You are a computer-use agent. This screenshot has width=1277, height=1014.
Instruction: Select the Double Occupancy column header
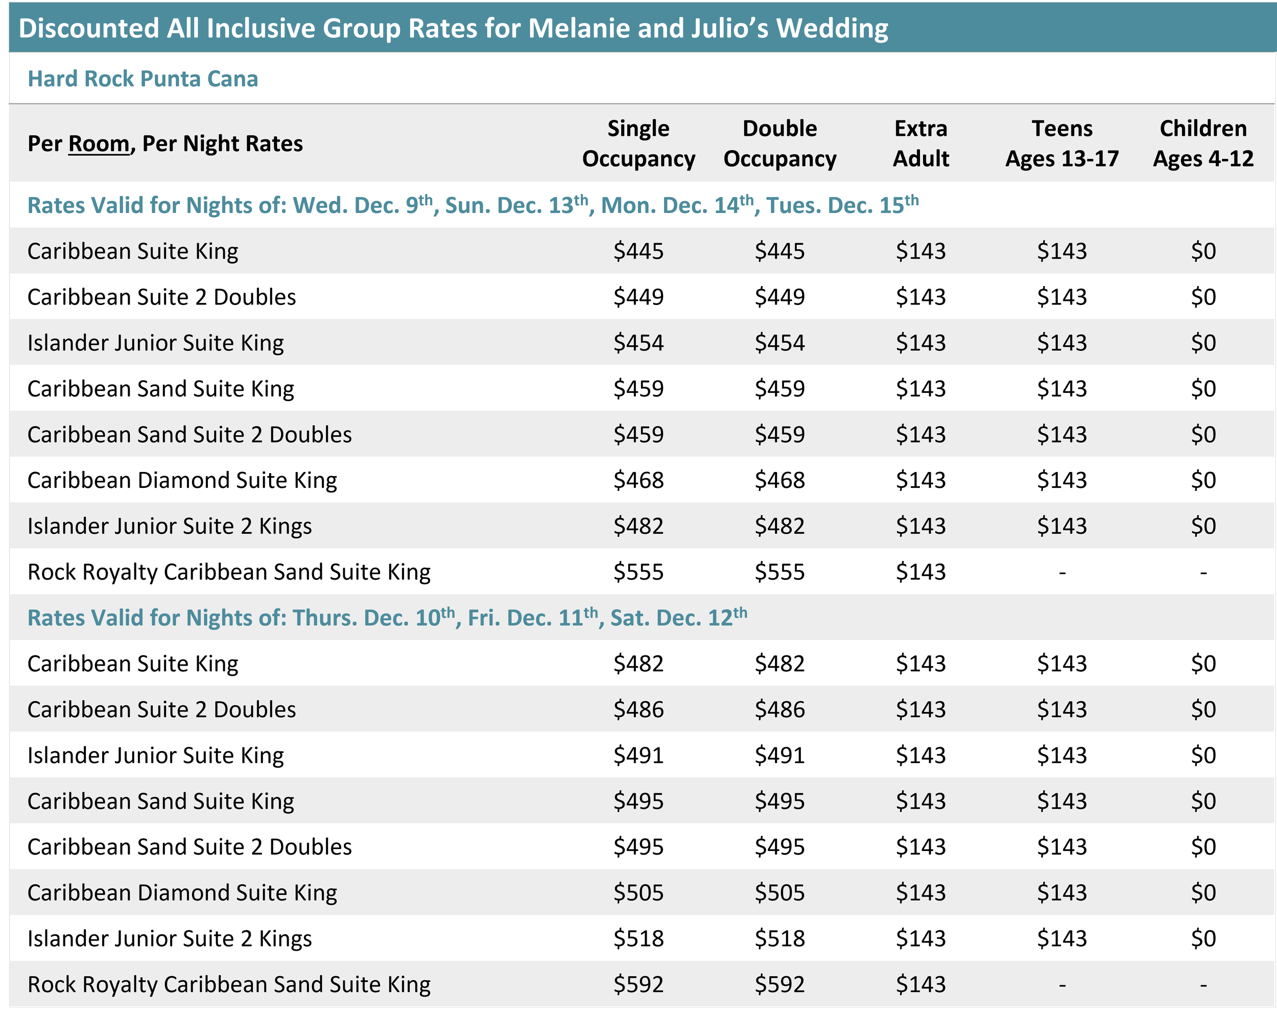click(x=779, y=144)
